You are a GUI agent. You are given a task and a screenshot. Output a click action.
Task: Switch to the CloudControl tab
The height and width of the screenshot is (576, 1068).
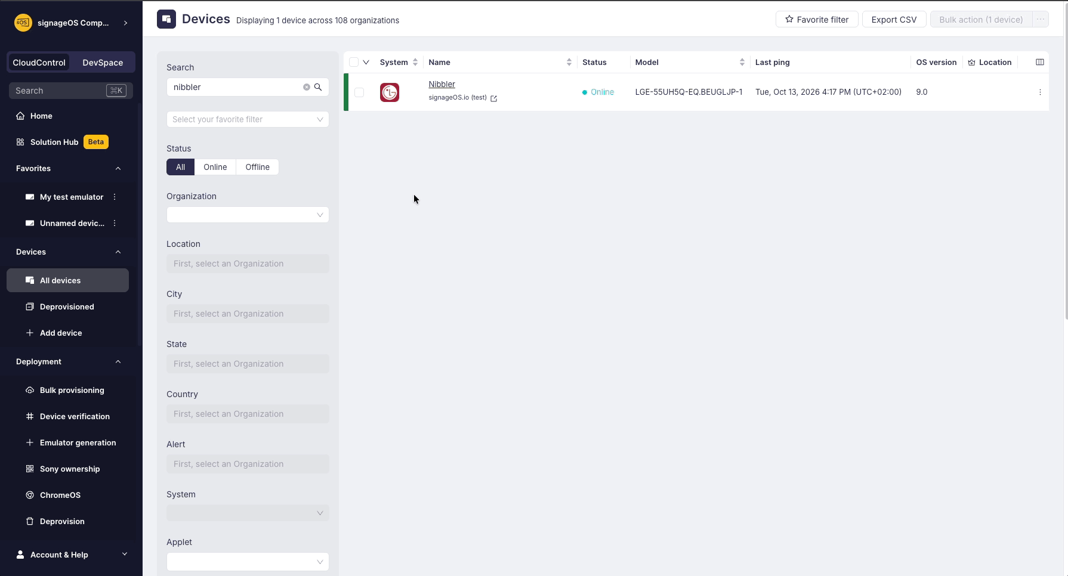[x=39, y=63]
